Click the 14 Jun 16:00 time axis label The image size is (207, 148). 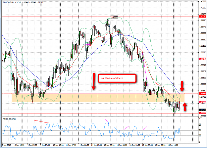96,145
